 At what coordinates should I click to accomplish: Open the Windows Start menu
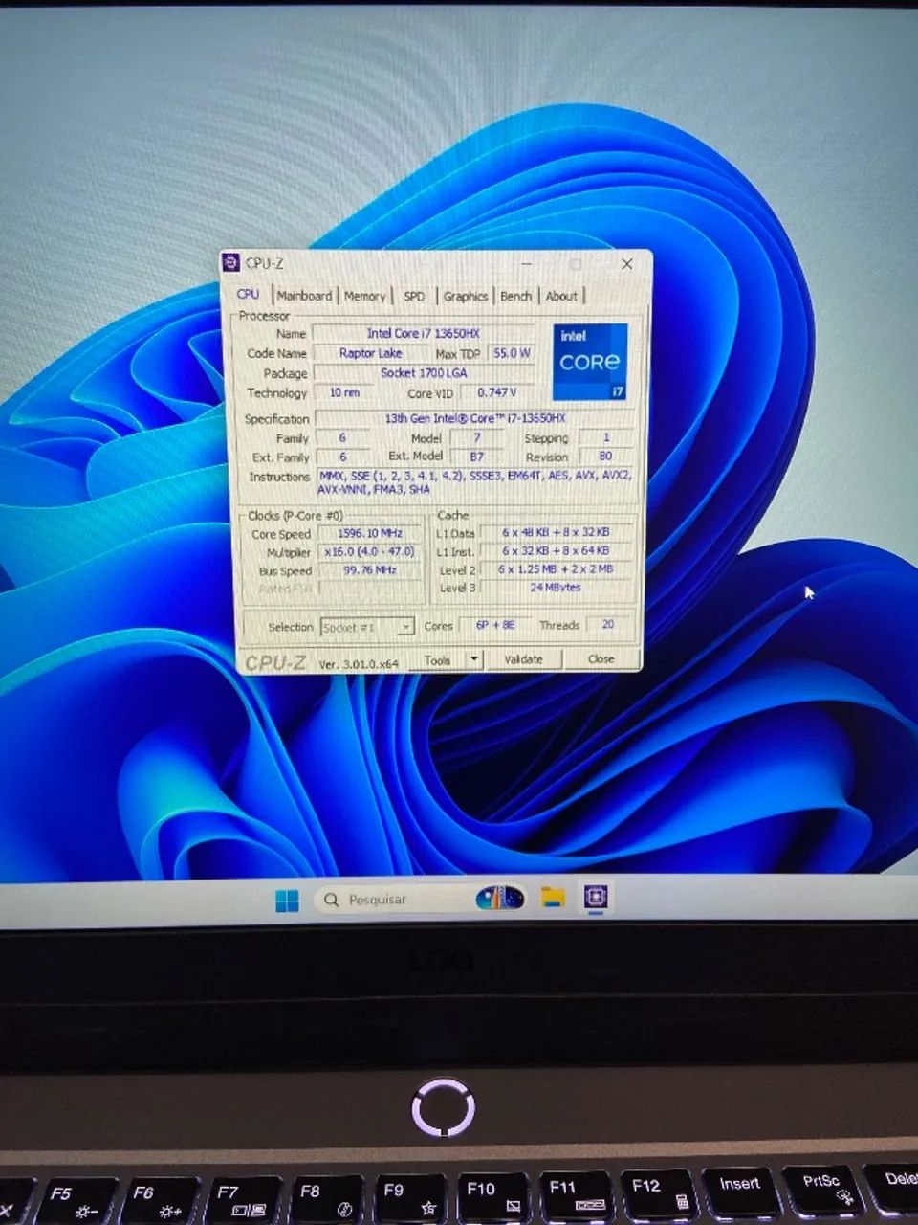(x=287, y=900)
